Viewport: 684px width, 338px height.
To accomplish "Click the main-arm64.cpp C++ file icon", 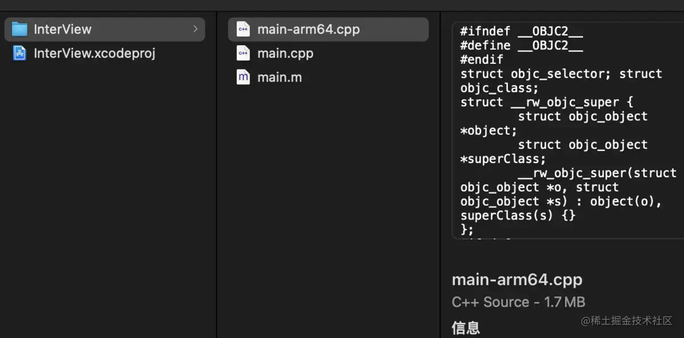I will (243, 29).
